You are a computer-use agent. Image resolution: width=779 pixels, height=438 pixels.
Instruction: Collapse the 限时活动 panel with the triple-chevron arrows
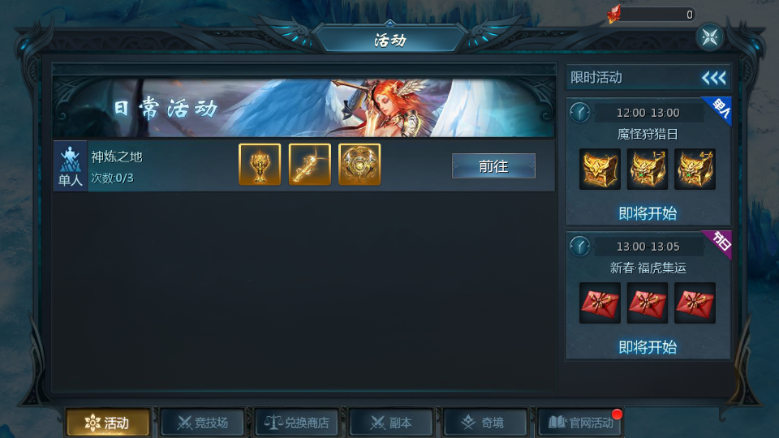pos(714,78)
